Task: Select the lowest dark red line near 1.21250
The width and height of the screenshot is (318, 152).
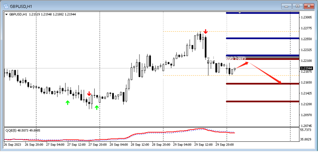Action: [262, 101]
